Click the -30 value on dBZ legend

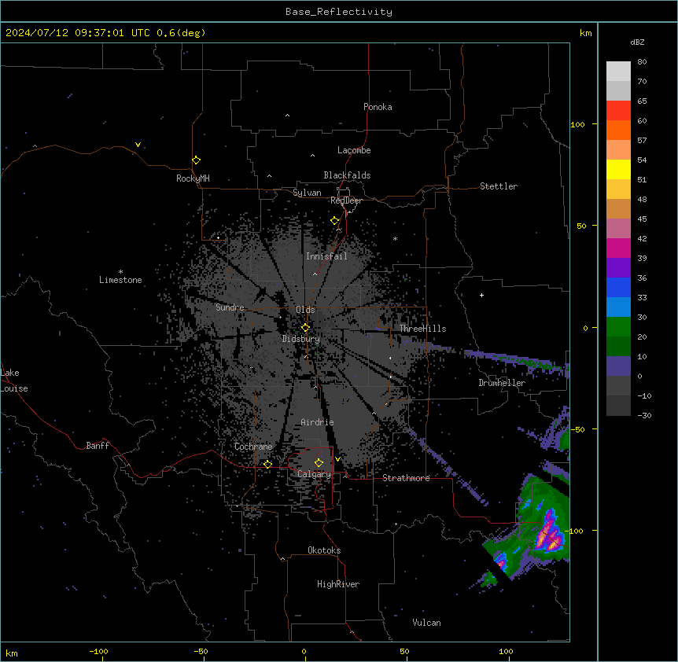644,416
